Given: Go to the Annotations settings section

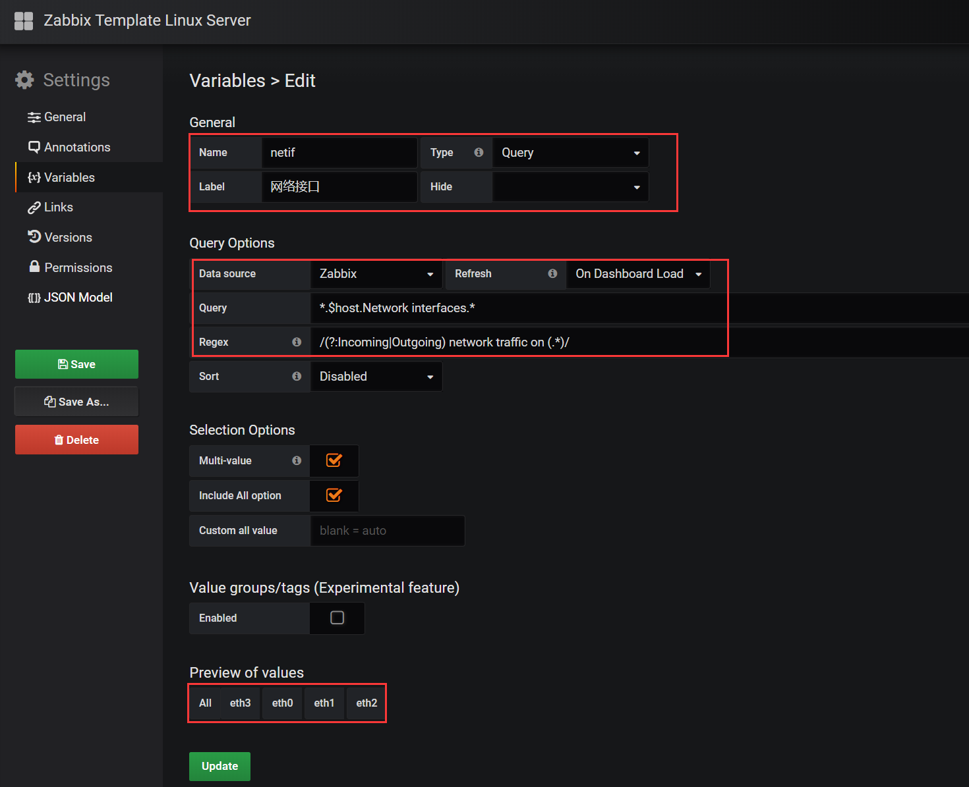Looking at the screenshot, I should point(76,148).
